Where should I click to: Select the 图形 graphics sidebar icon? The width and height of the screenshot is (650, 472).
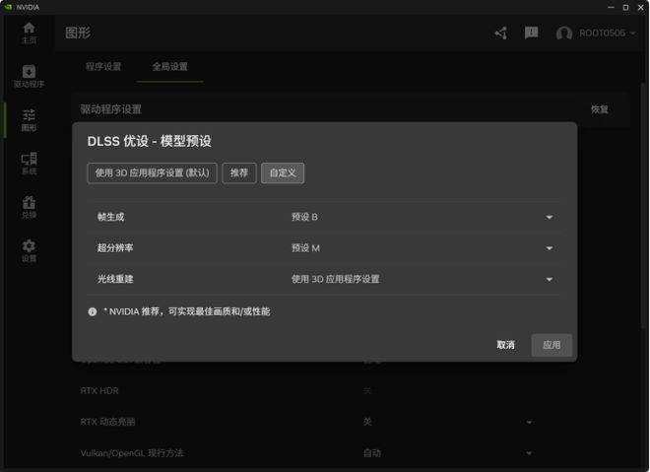pyautogui.click(x=29, y=120)
